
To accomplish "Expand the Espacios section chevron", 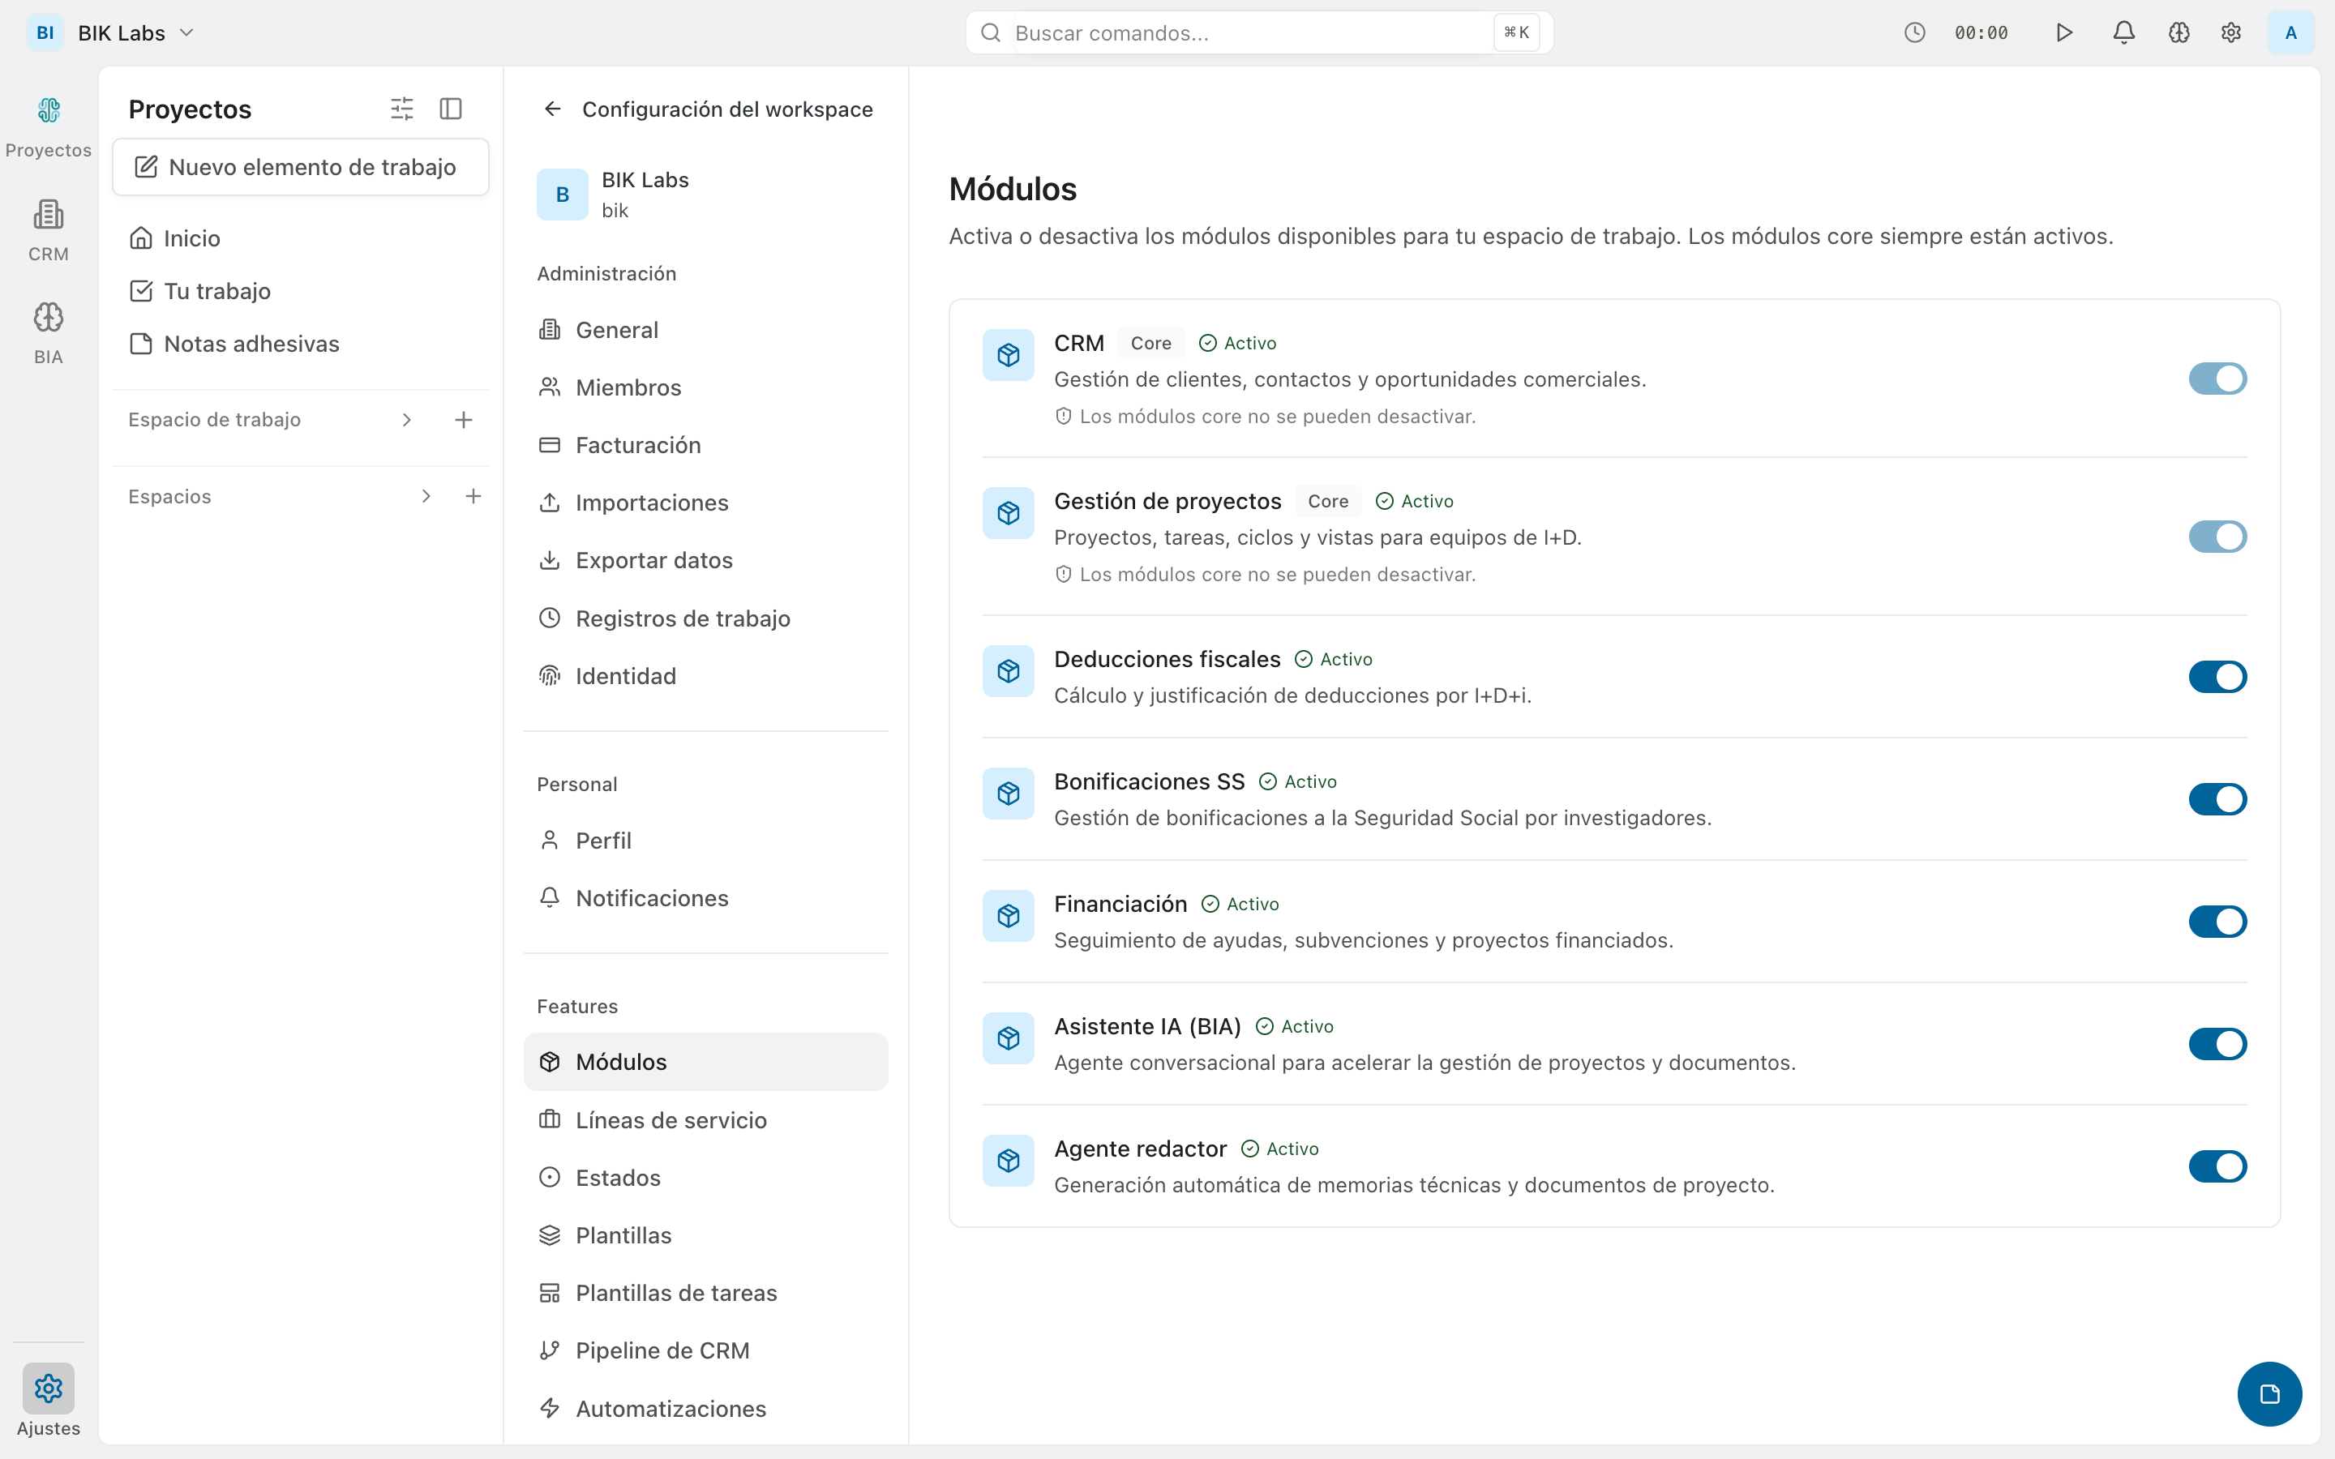I will click(x=426, y=496).
